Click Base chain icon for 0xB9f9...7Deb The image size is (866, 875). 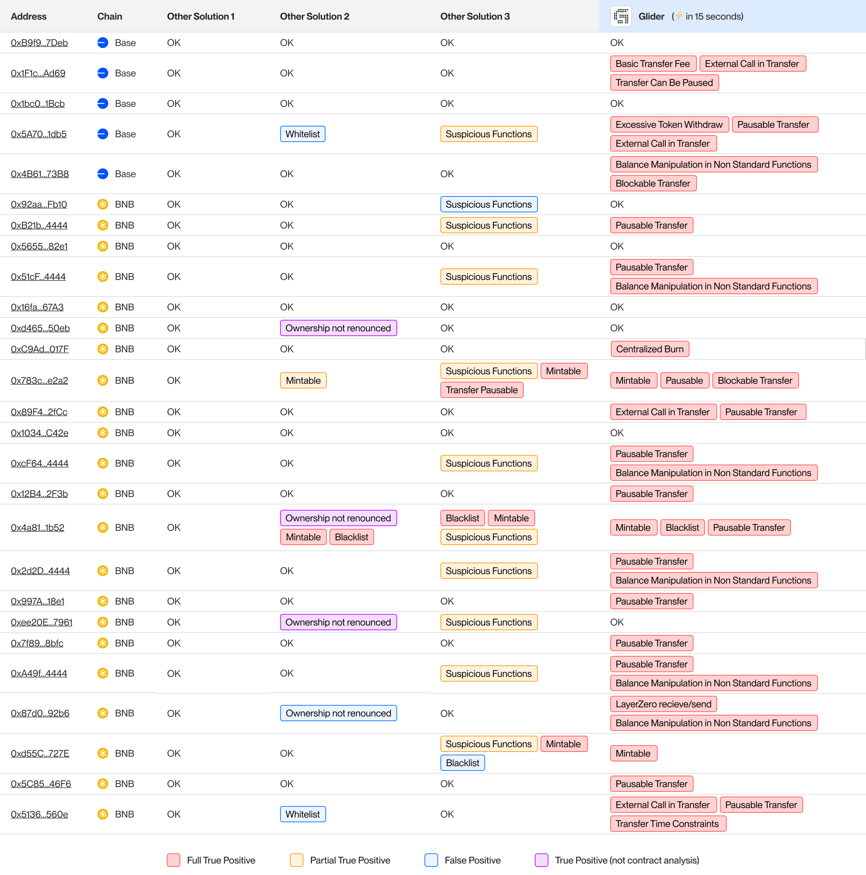[103, 43]
